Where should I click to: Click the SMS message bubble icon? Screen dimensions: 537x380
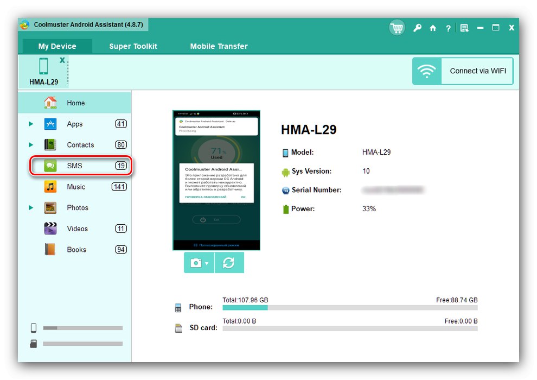coord(50,166)
